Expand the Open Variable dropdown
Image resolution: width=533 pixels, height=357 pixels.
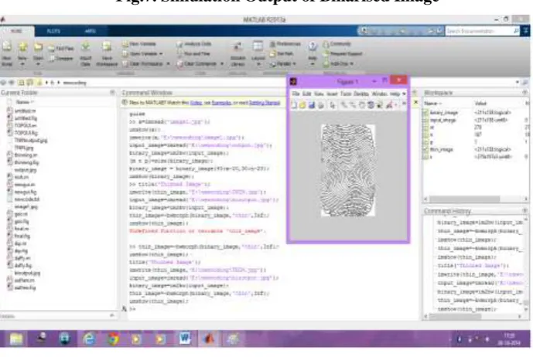[161, 53]
